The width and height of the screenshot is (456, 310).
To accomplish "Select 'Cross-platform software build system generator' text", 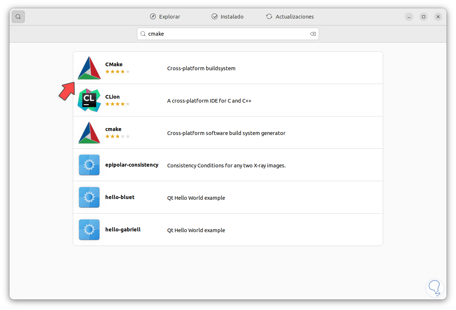I will click(x=226, y=133).
